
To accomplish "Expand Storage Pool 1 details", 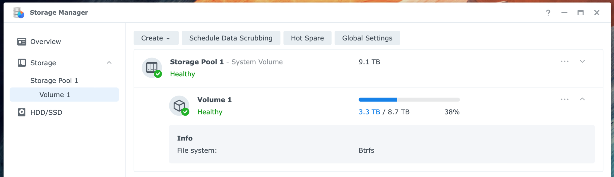I will [x=582, y=61].
